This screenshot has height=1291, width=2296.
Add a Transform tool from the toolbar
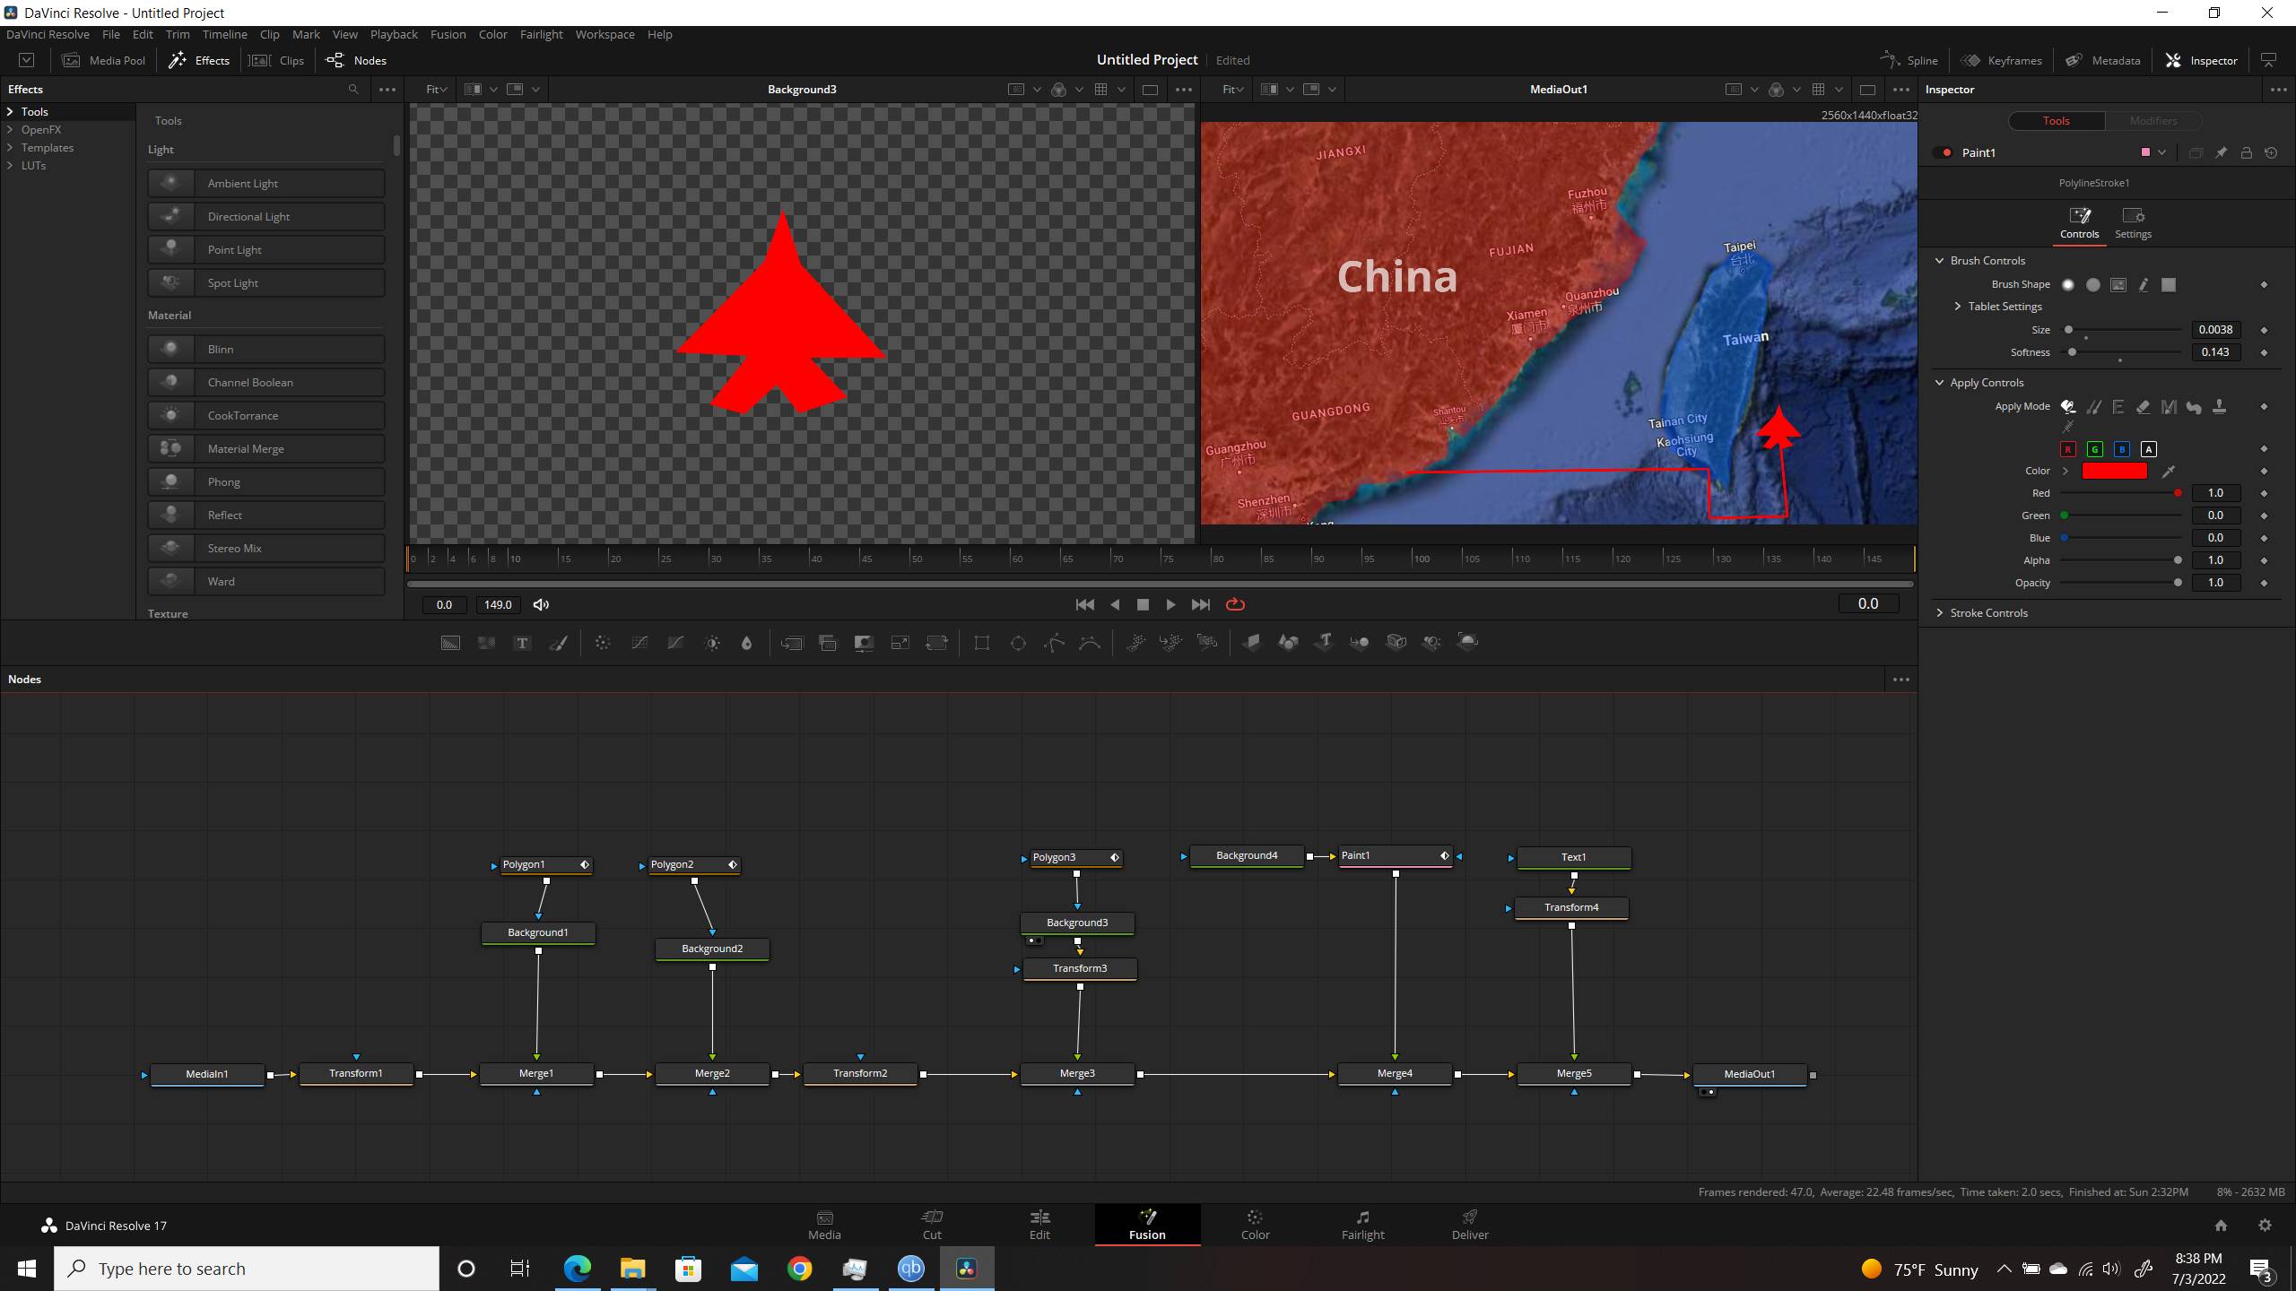(x=936, y=642)
